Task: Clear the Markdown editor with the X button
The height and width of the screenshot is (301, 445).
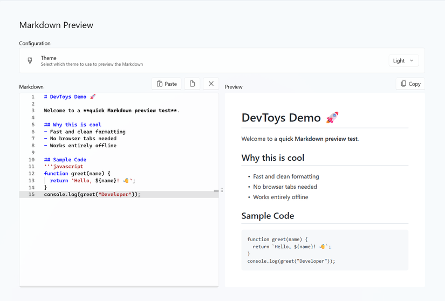Action: point(211,84)
